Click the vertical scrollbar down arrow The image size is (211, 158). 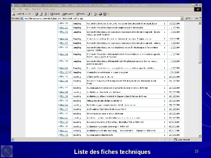click(x=200, y=136)
